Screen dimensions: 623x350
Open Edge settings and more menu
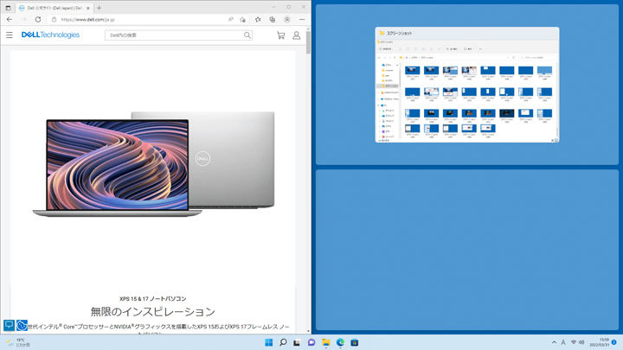(302, 19)
